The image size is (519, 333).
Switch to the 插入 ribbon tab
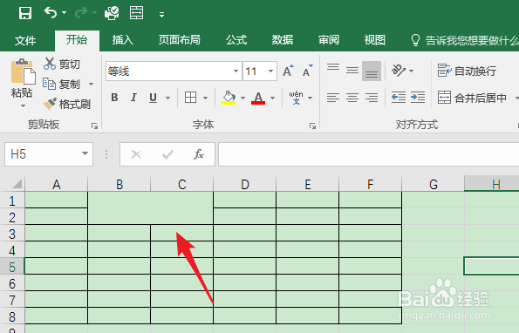(122, 40)
